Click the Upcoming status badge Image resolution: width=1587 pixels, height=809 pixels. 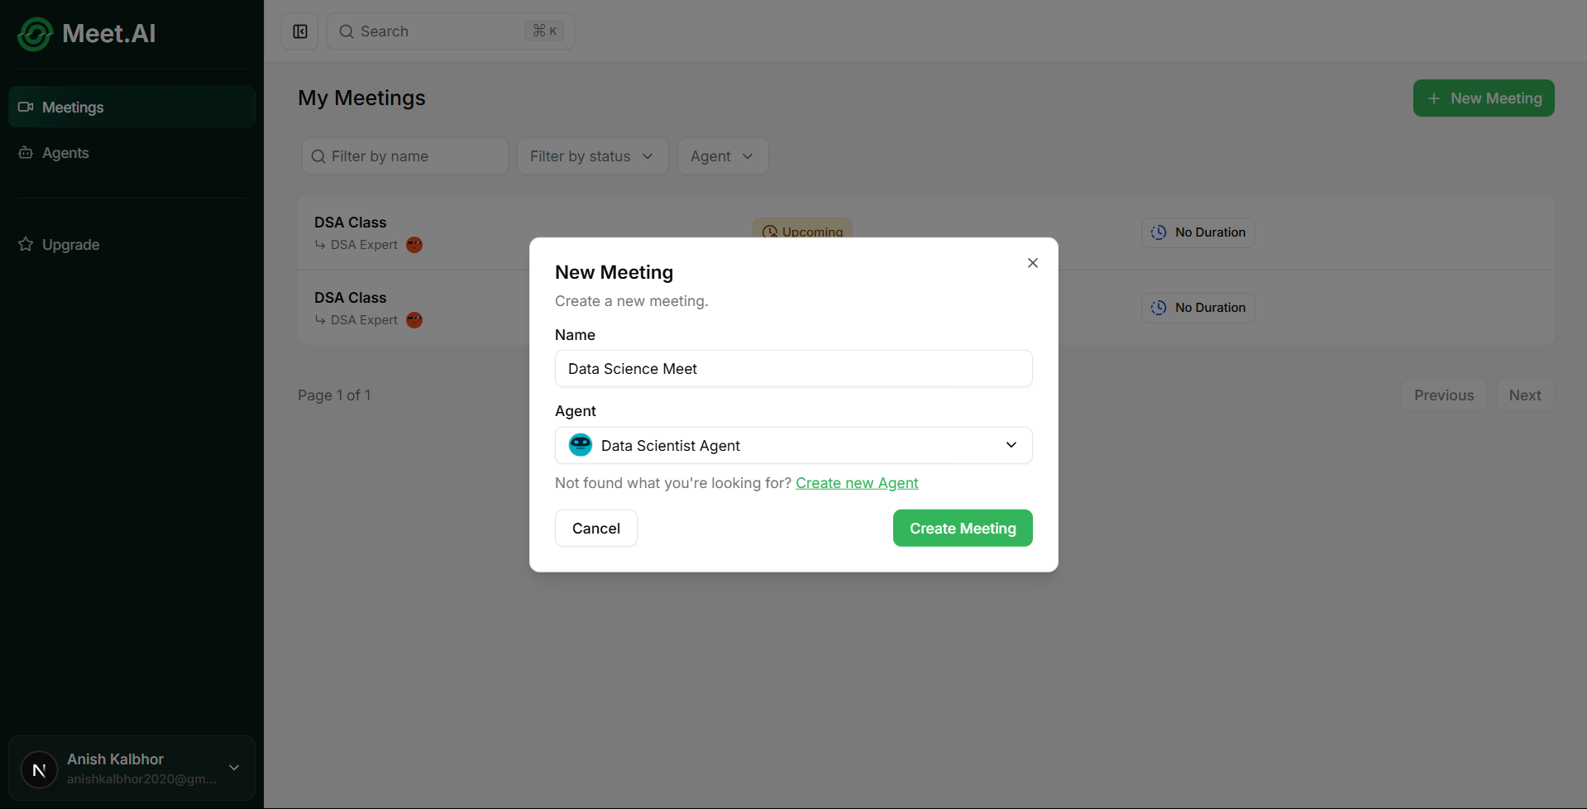(x=802, y=232)
